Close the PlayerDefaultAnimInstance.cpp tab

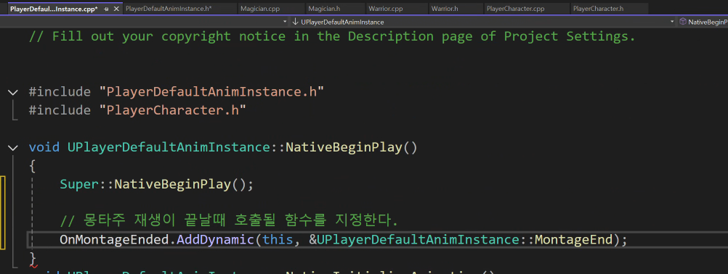click(116, 9)
